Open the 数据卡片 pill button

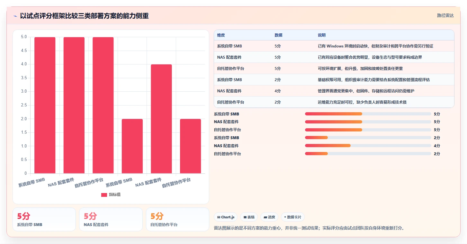click(x=293, y=217)
